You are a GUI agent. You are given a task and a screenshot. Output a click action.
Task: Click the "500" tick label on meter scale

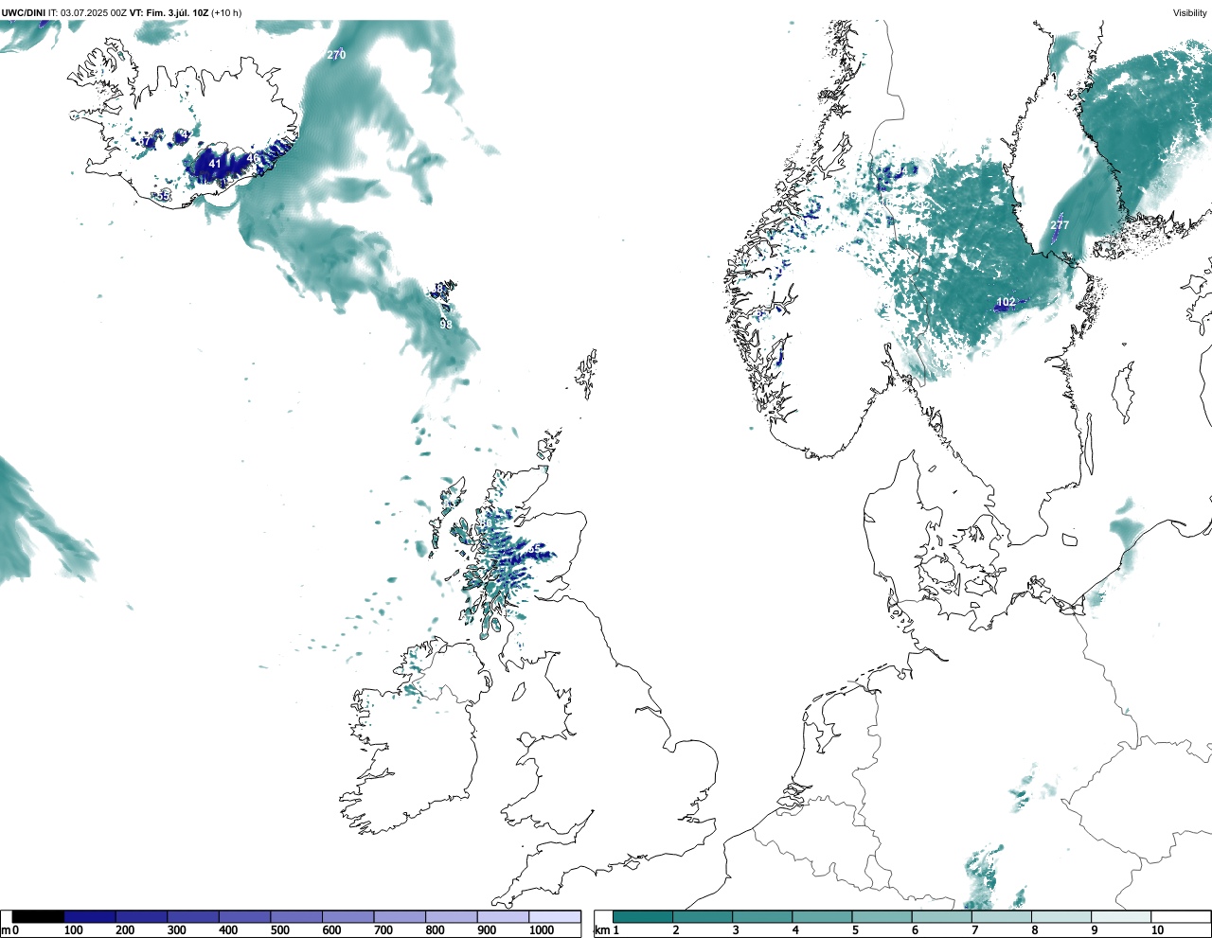(x=280, y=930)
